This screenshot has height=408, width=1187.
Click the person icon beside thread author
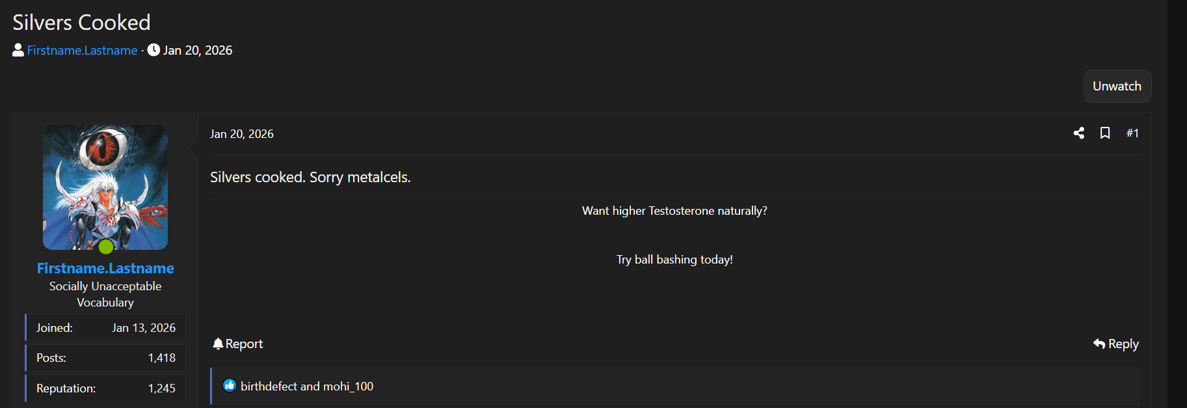[x=18, y=50]
